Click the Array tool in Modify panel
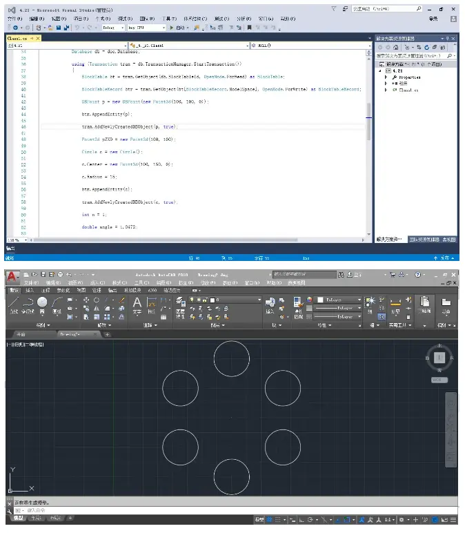Viewport: 465px width, 533px height. (107, 317)
